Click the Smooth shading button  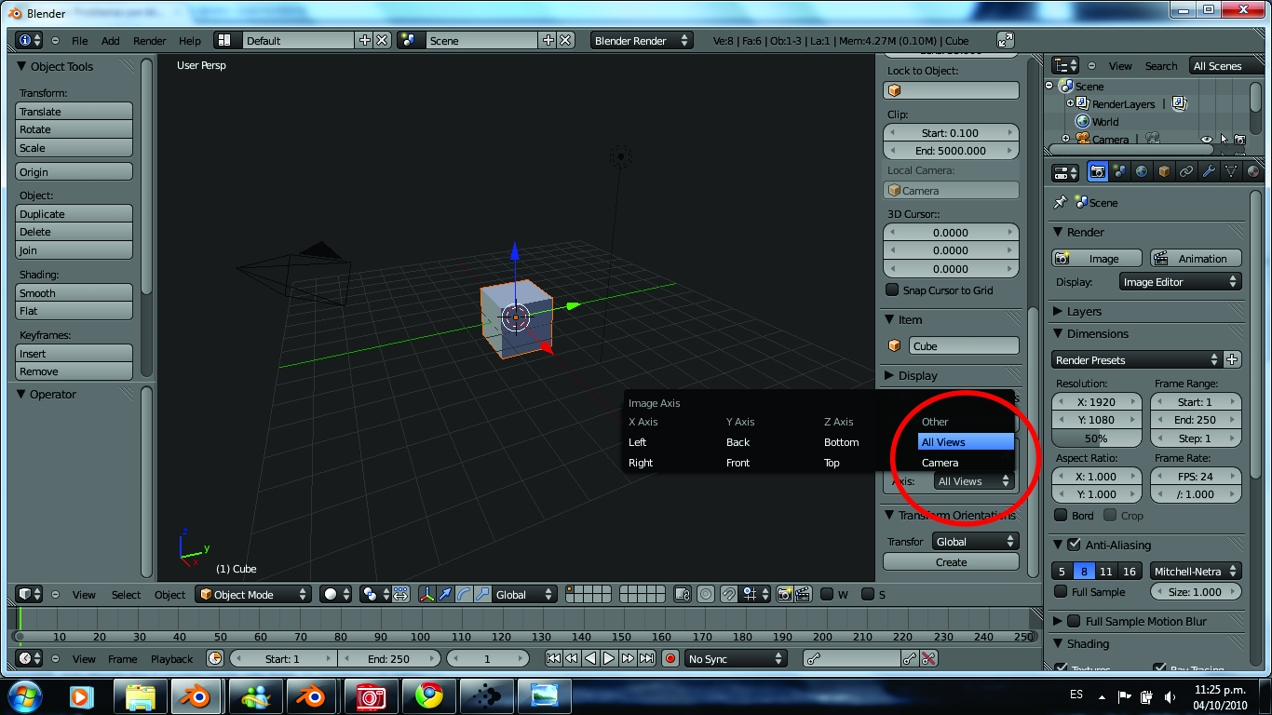click(x=74, y=292)
